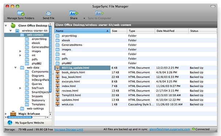Expand the images folder in tree
The image size is (221, 136).
click(x=20, y=51)
